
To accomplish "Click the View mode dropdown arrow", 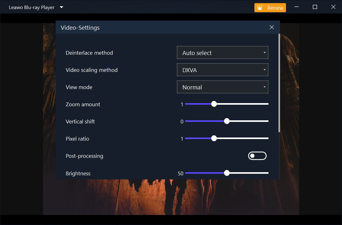I will (265, 87).
